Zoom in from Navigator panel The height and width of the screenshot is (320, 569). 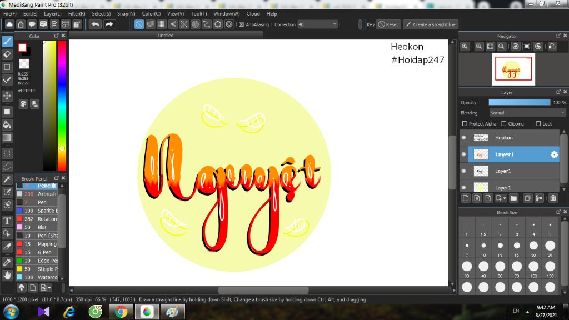point(478,47)
